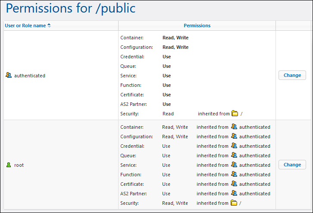Click folder icon in root Security row

tap(235, 203)
